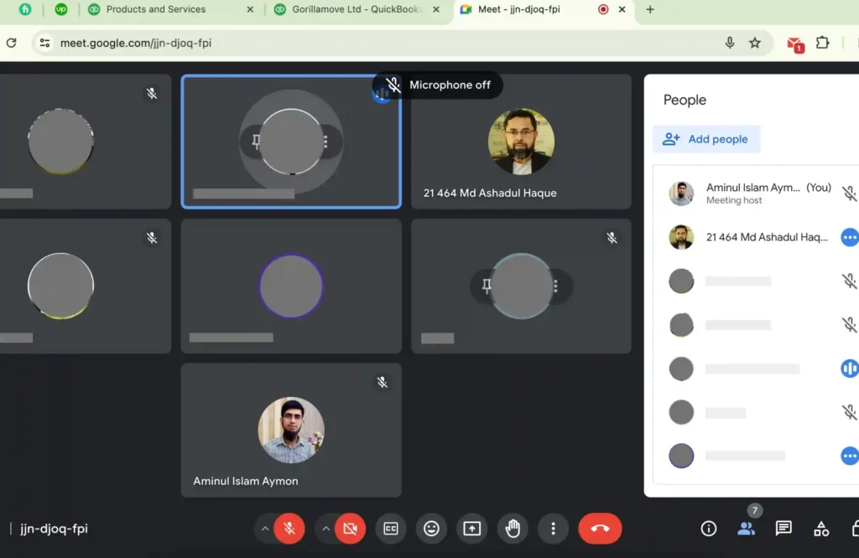Click Meeting host label under Aminul
Viewport: 859px width, 558px height.
733,201
